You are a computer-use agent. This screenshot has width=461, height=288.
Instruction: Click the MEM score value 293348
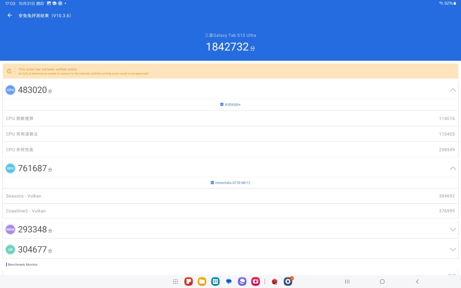32,229
